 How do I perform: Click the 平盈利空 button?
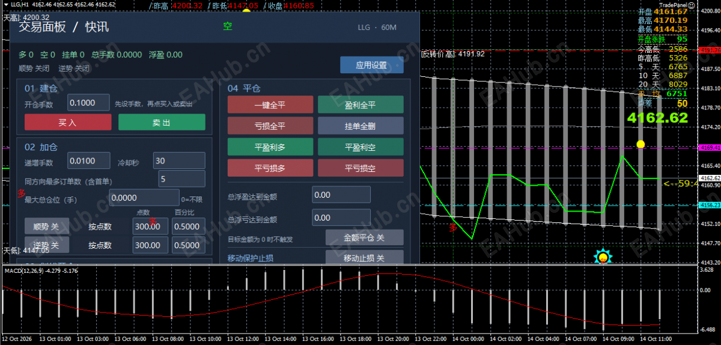360,147
